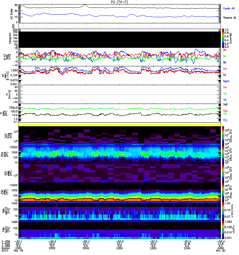Click the -52.4 X-GSE position value

tap(221, 241)
